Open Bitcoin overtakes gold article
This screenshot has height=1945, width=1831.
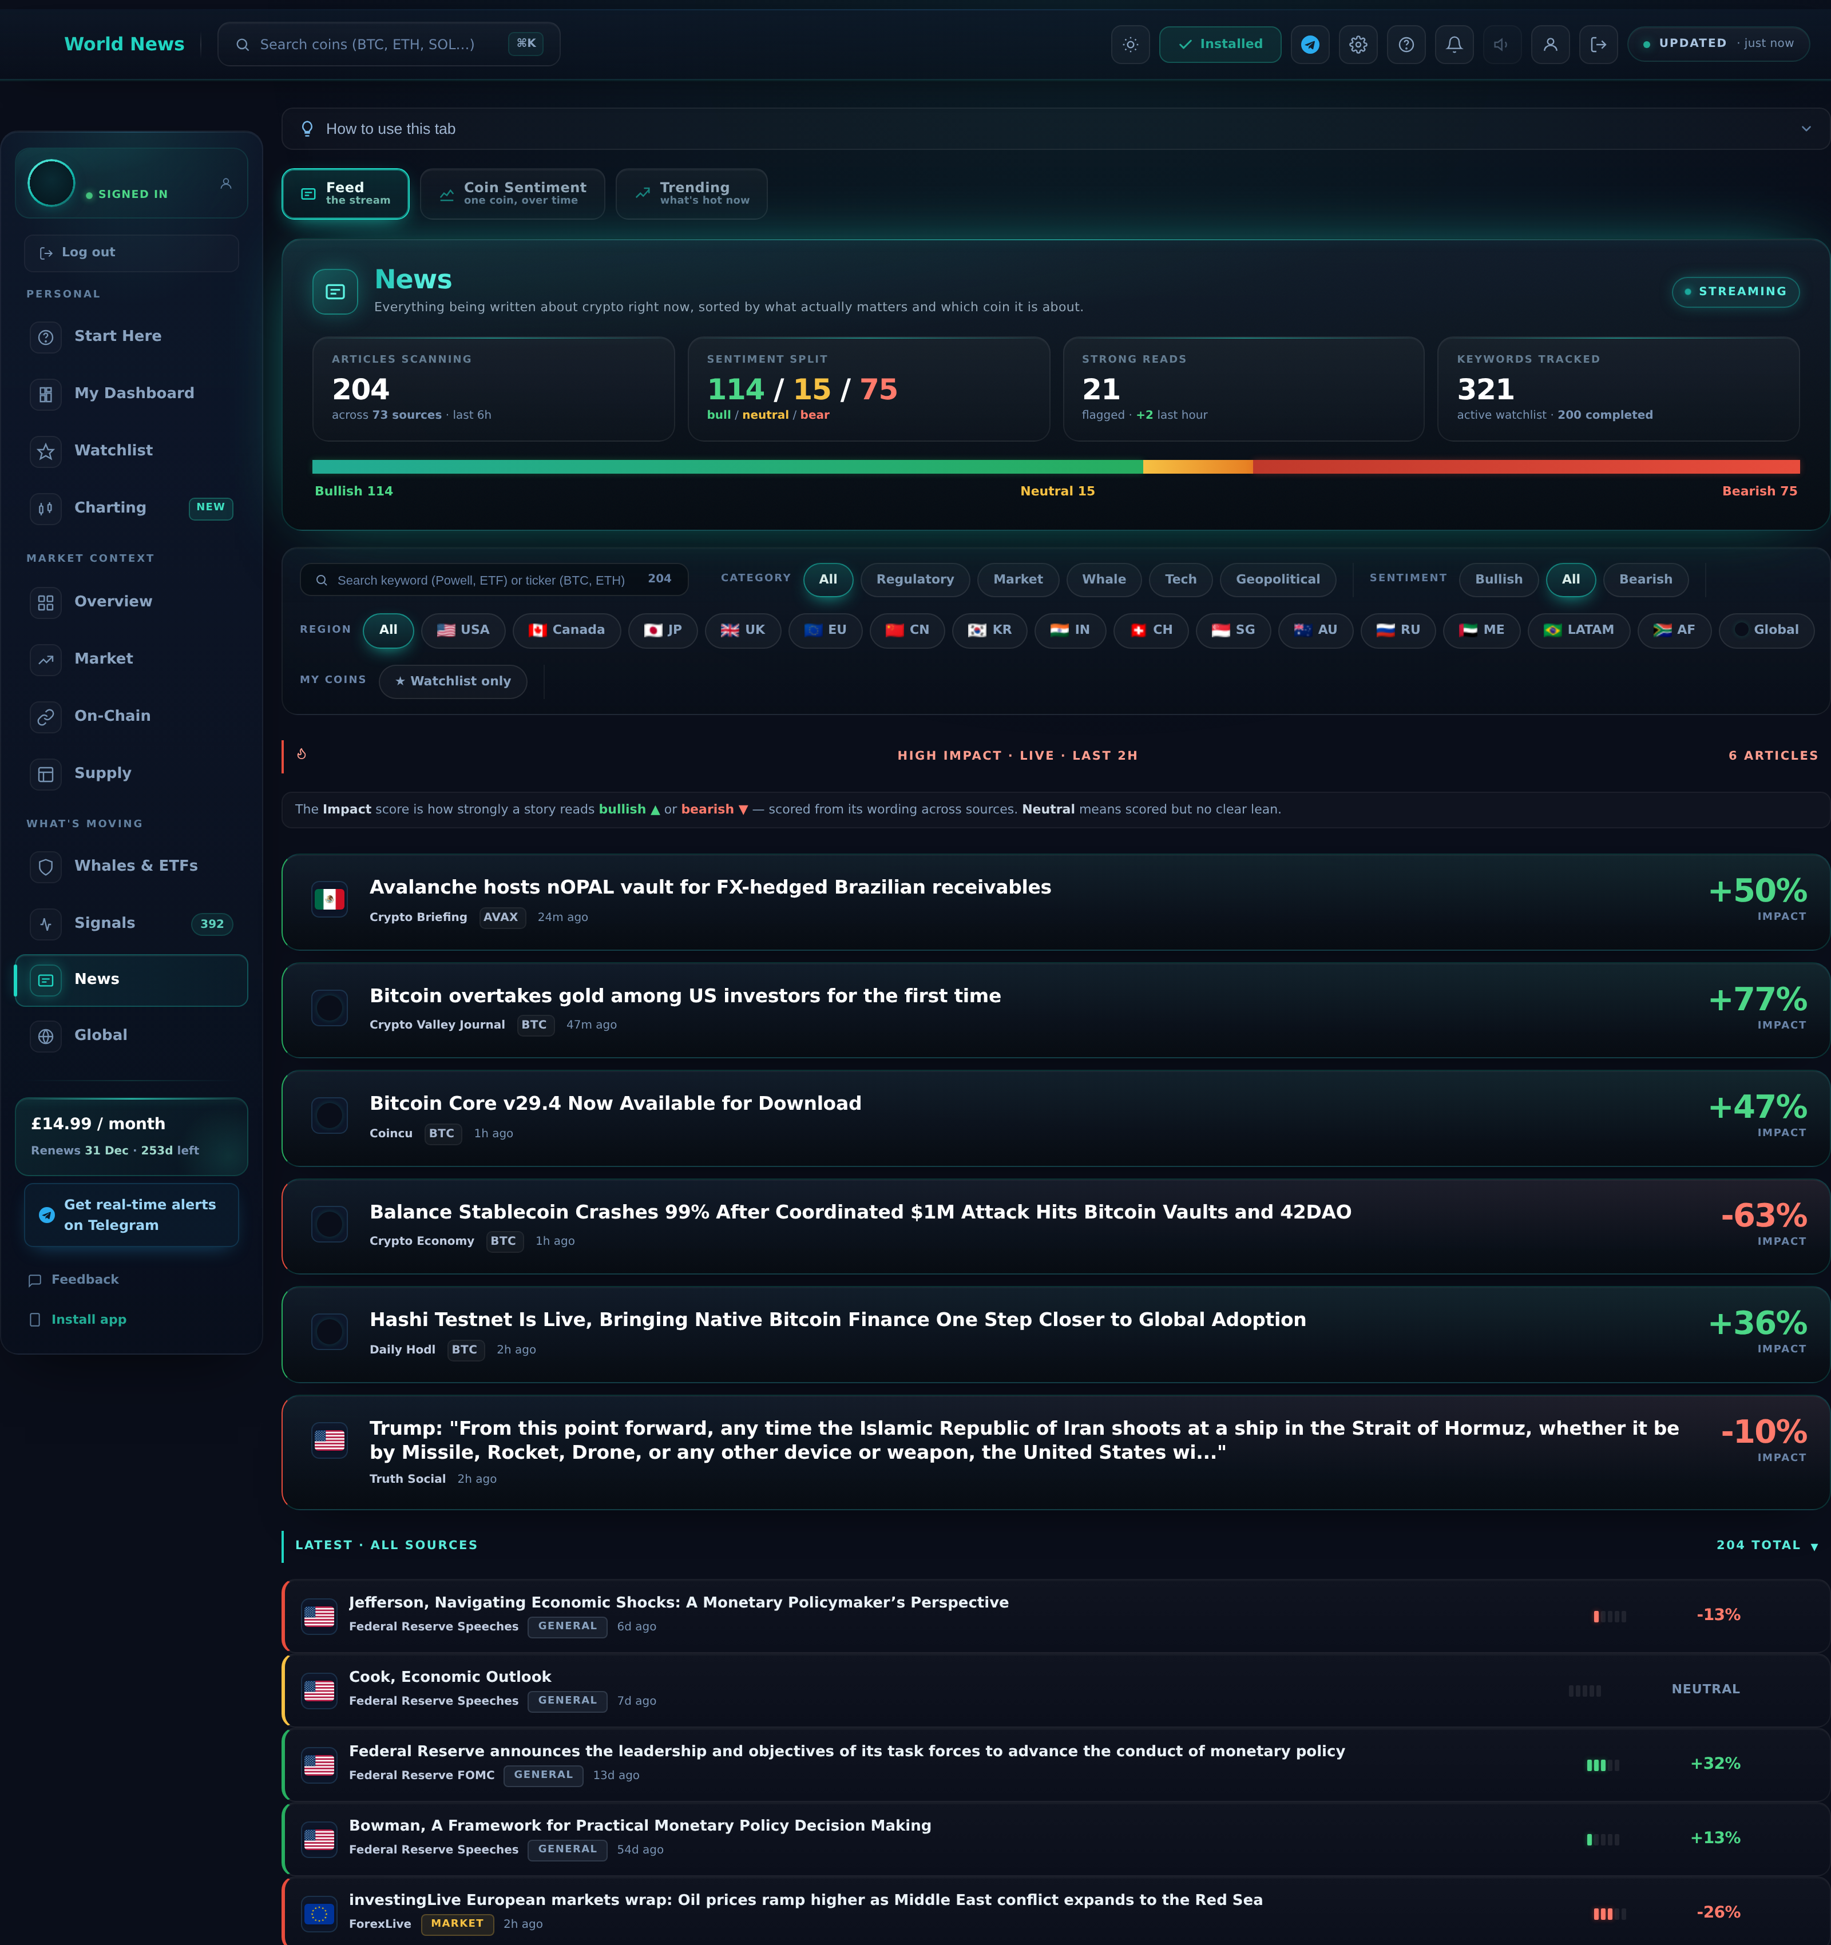pyautogui.click(x=1055, y=1010)
